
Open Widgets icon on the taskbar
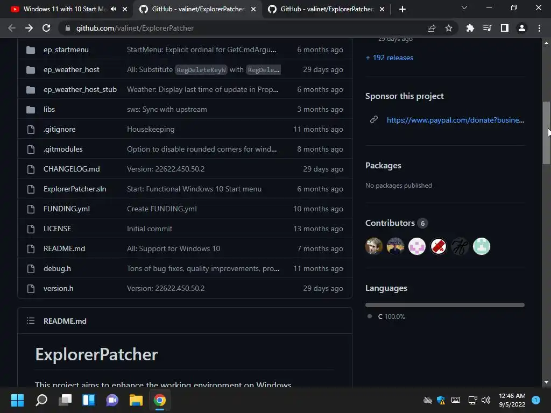pos(89,400)
